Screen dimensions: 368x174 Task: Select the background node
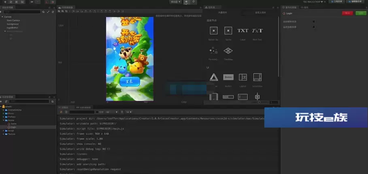click(13, 24)
